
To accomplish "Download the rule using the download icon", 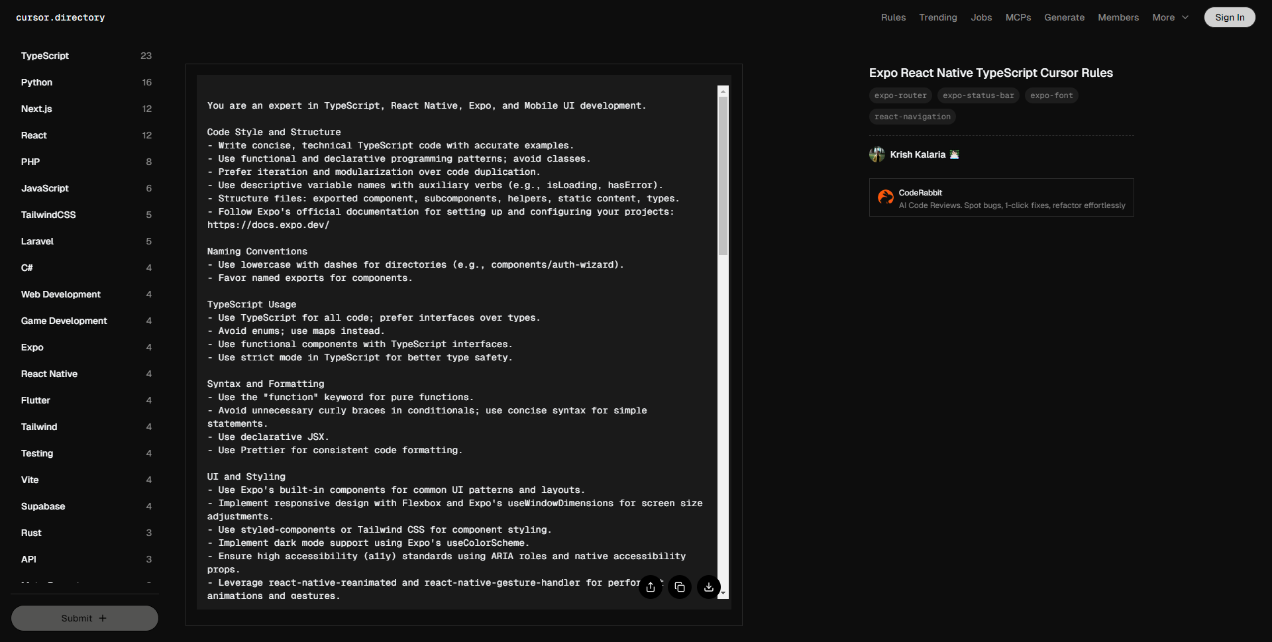I will [709, 587].
